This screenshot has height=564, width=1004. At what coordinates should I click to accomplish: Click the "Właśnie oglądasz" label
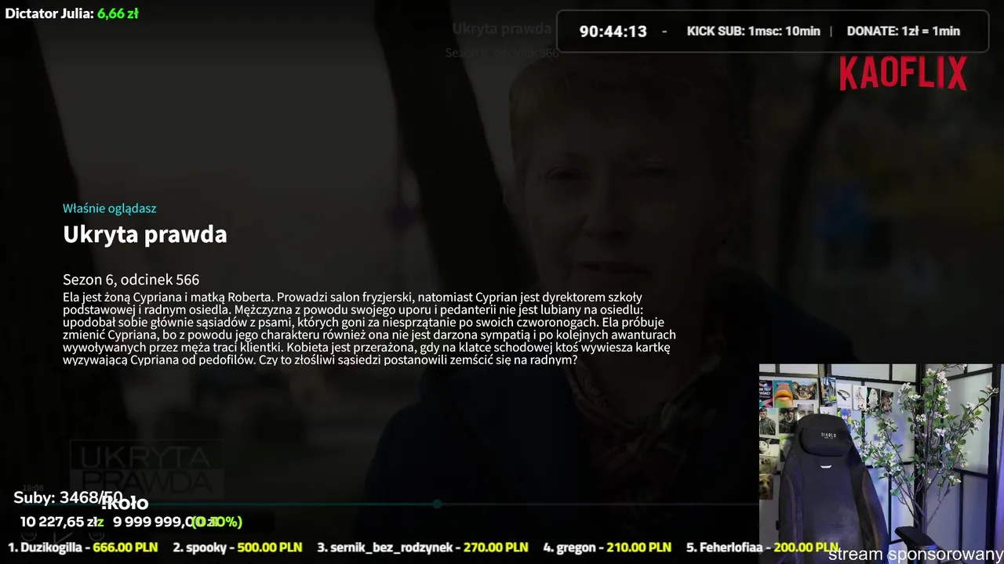(110, 208)
